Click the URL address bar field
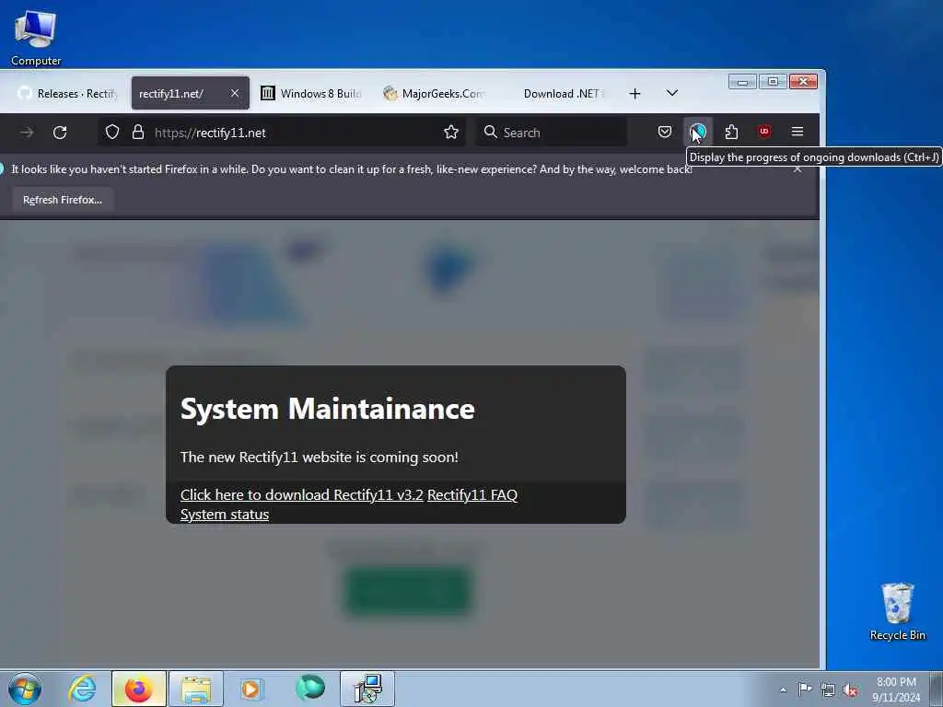Viewport: 943px width, 707px height. click(282, 133)
